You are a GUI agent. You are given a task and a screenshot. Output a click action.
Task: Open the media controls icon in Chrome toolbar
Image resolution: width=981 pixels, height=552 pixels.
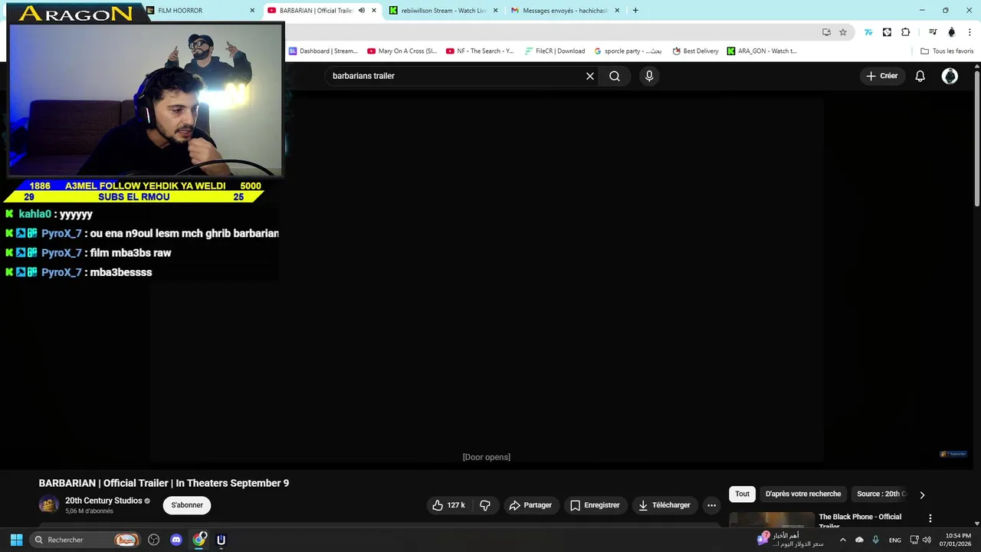click(x=933, y=32)
